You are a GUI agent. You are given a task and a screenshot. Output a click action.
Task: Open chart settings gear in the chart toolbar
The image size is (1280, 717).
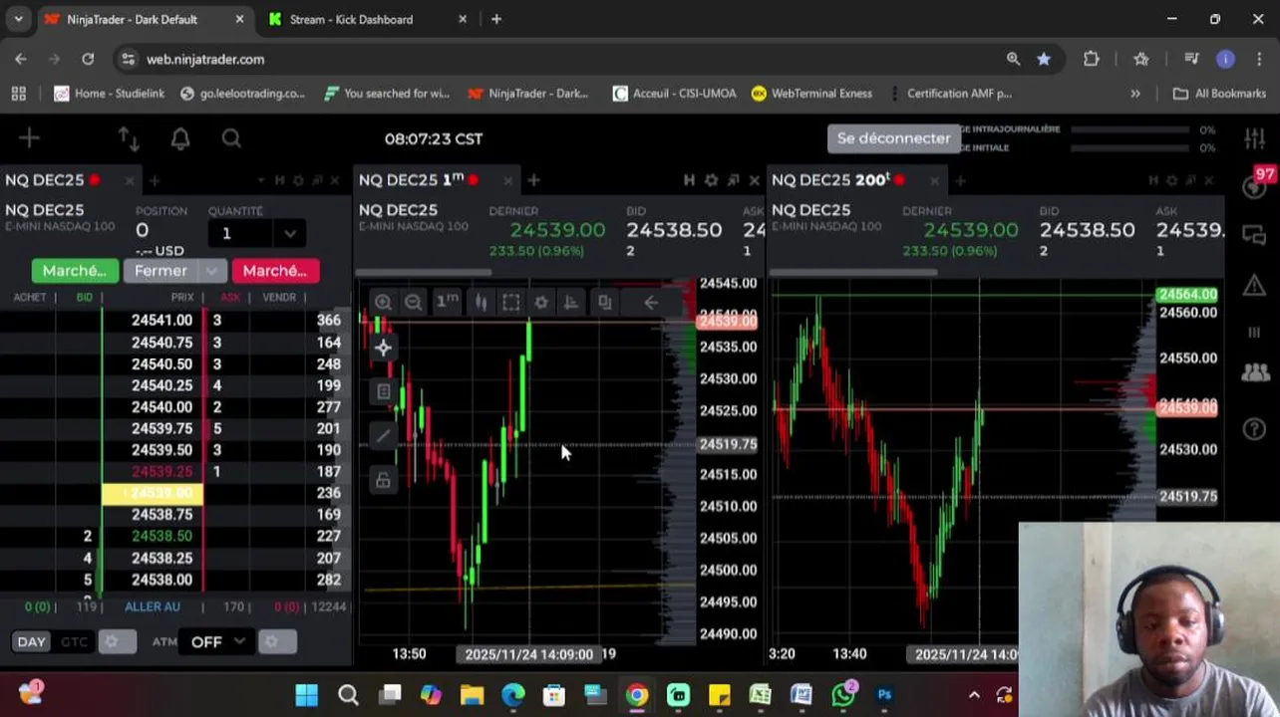pos(541,302)
